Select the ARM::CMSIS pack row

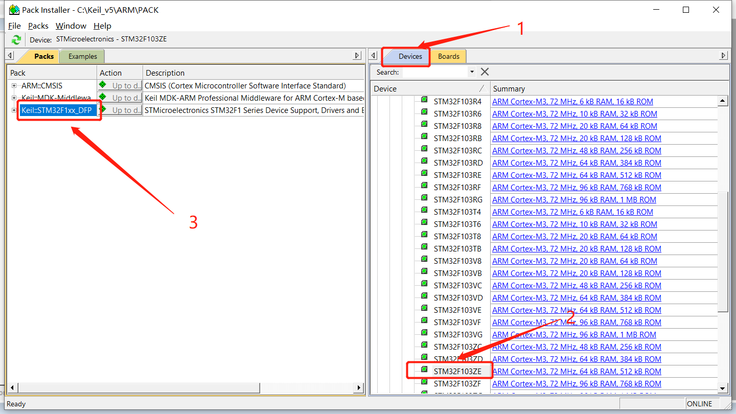42,85
